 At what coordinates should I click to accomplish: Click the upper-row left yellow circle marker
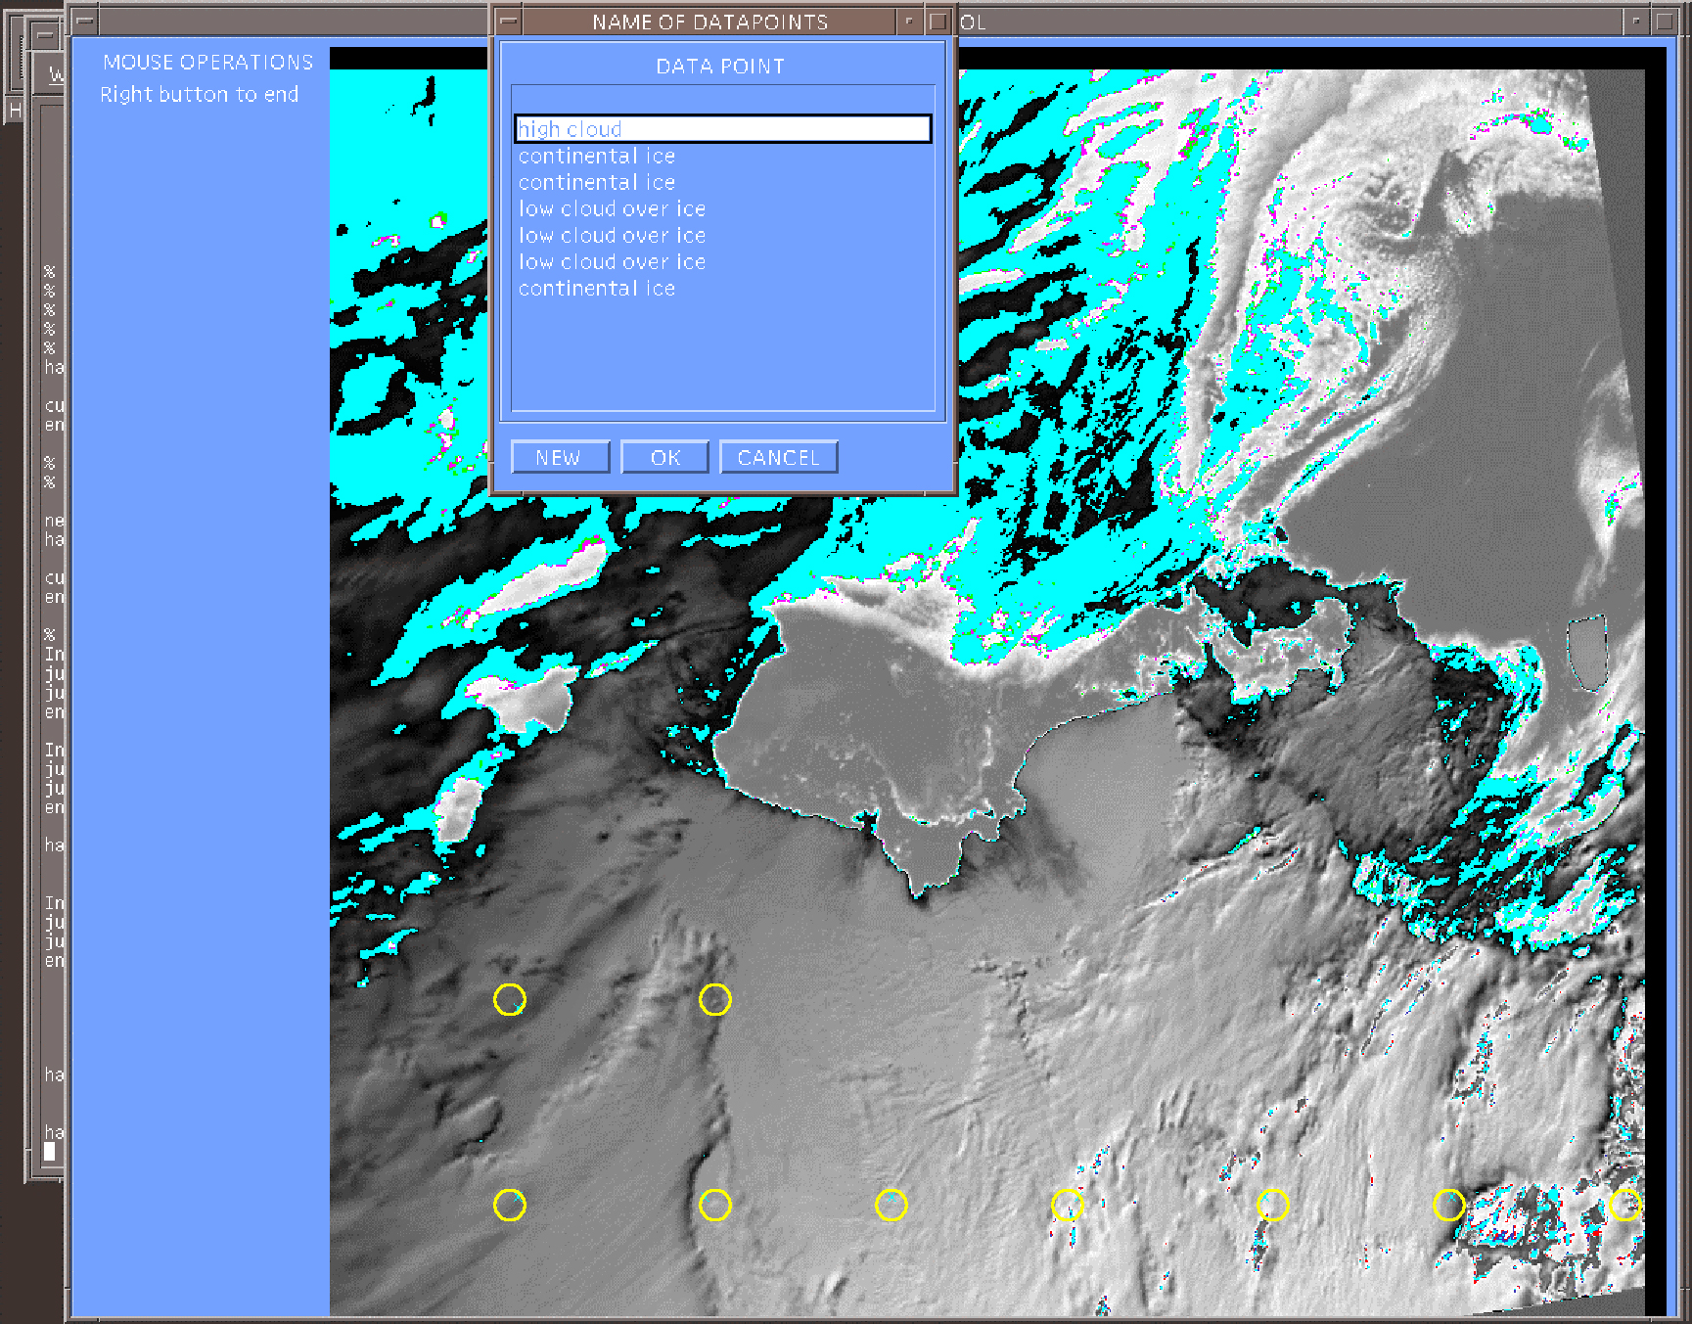click(509, 999)
